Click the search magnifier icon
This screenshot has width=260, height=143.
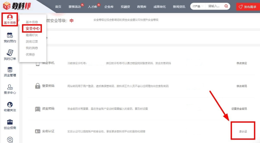[x=226, y=6]
